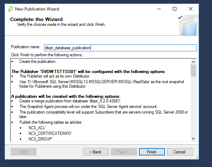Select the 'ACS_CERTIFICATEINFO' article entry
The height and width of the screenshot is (167, 212).
click(x=50, y=133)
